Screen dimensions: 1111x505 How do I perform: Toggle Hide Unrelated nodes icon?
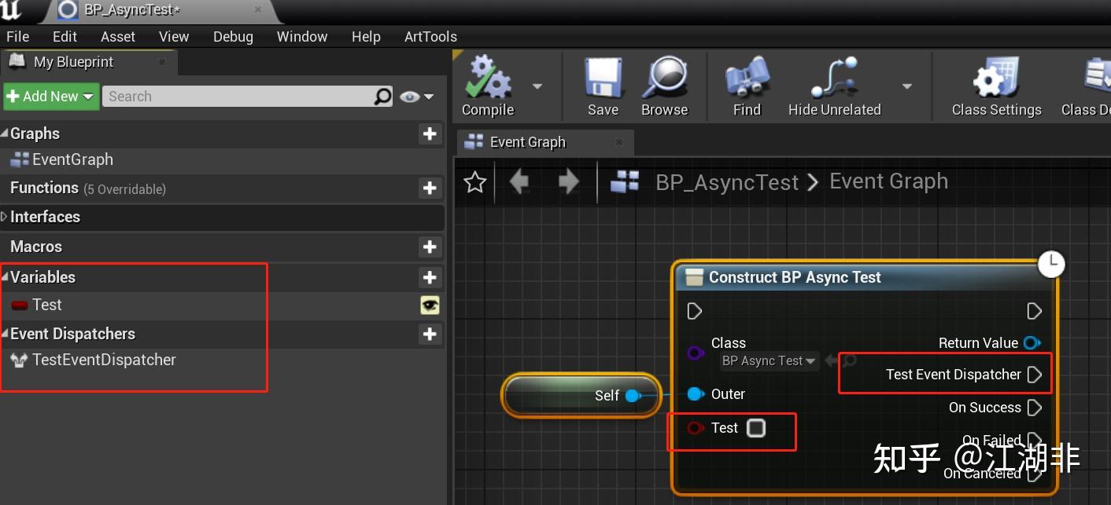[834, 79]
